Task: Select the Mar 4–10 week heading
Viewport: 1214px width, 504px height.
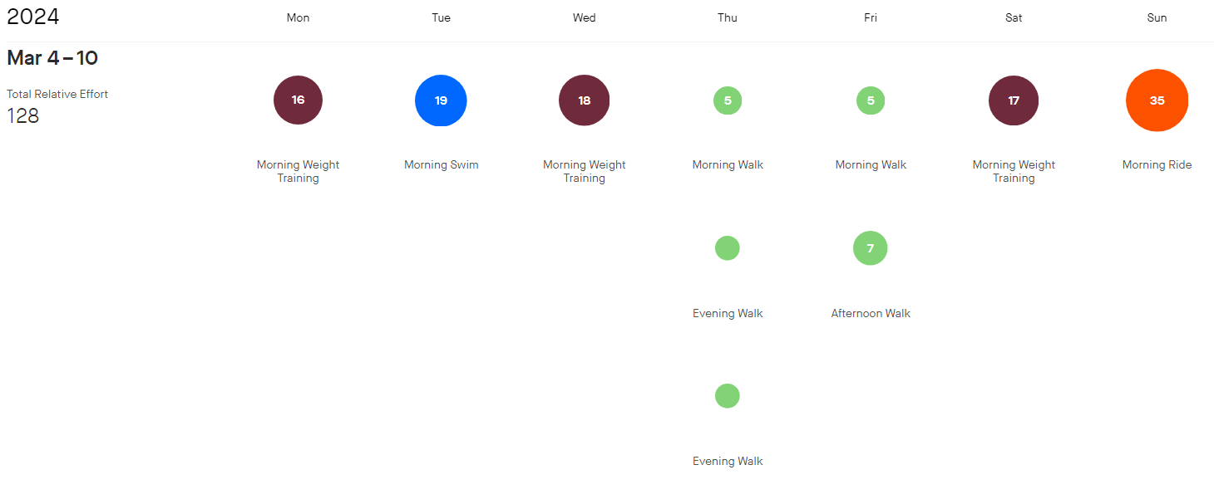Action: point(52,58)
